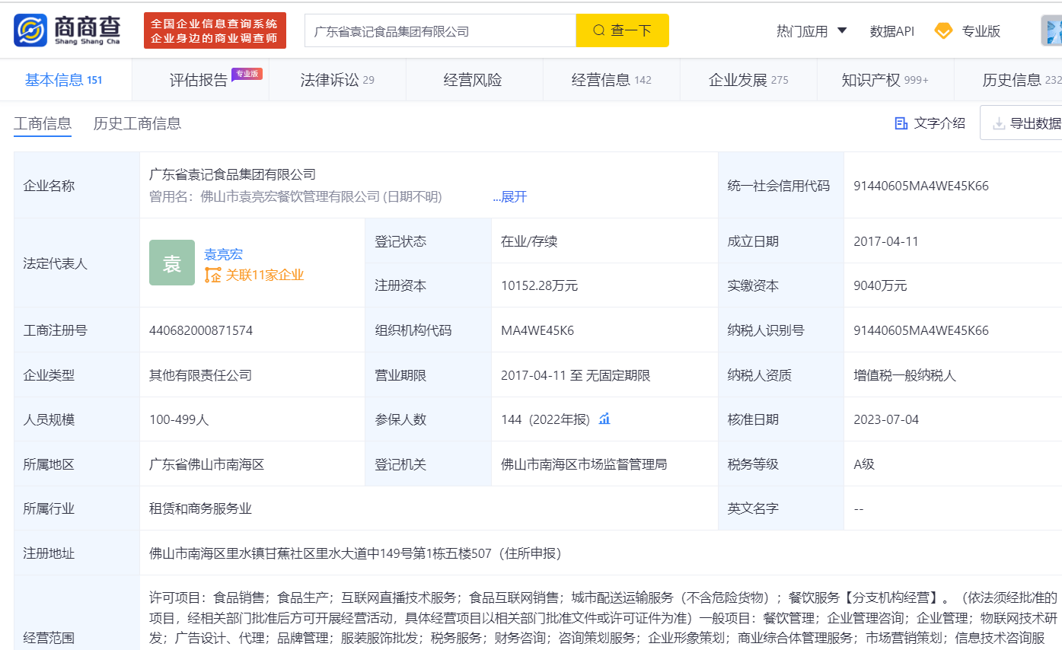This screenshot has height=650, width=1062.
Task: Click the related-enterprises icon beside 关联11家企业
Action: pos(212,276)
